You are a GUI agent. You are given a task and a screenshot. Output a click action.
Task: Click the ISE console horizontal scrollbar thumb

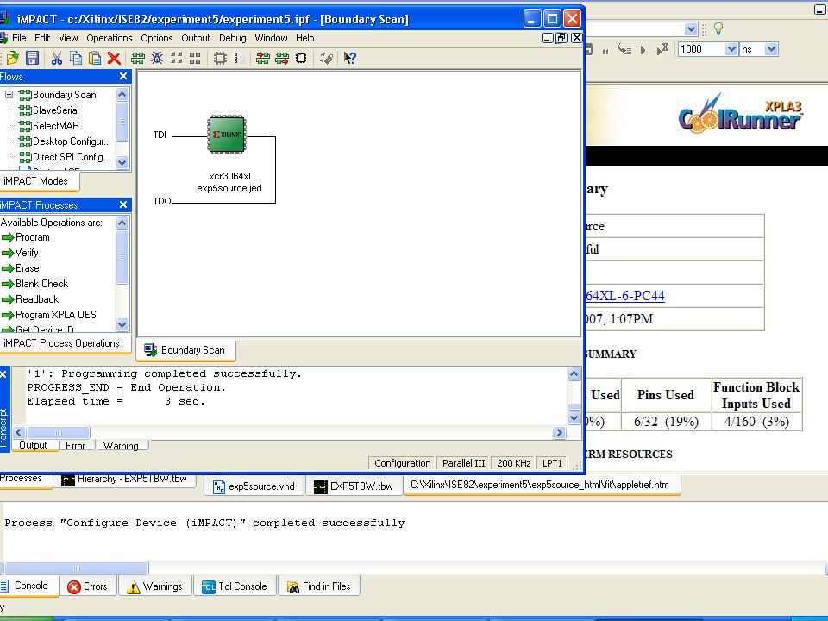coord(77,568)
